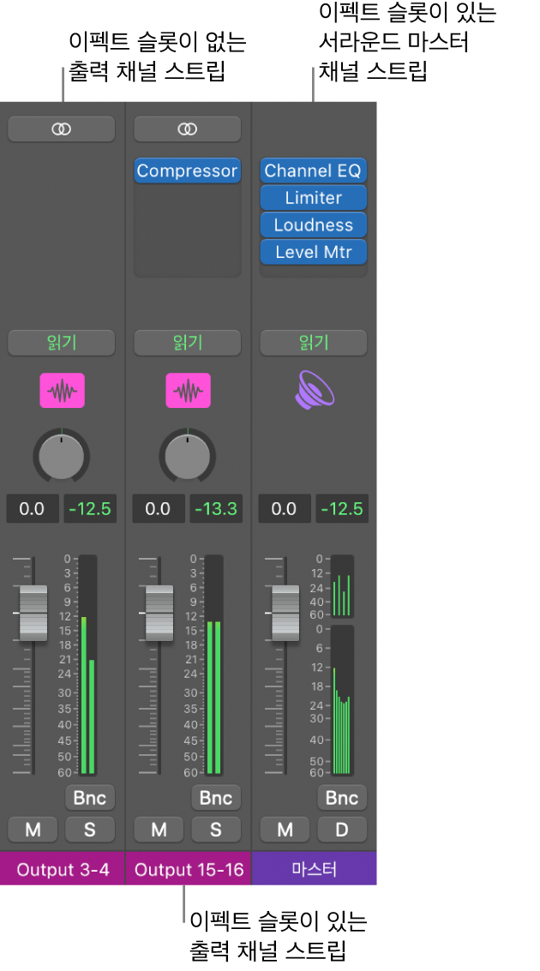Click the pan knob on Output 3-4
The image size is (540, 971).
pos(62,455)
